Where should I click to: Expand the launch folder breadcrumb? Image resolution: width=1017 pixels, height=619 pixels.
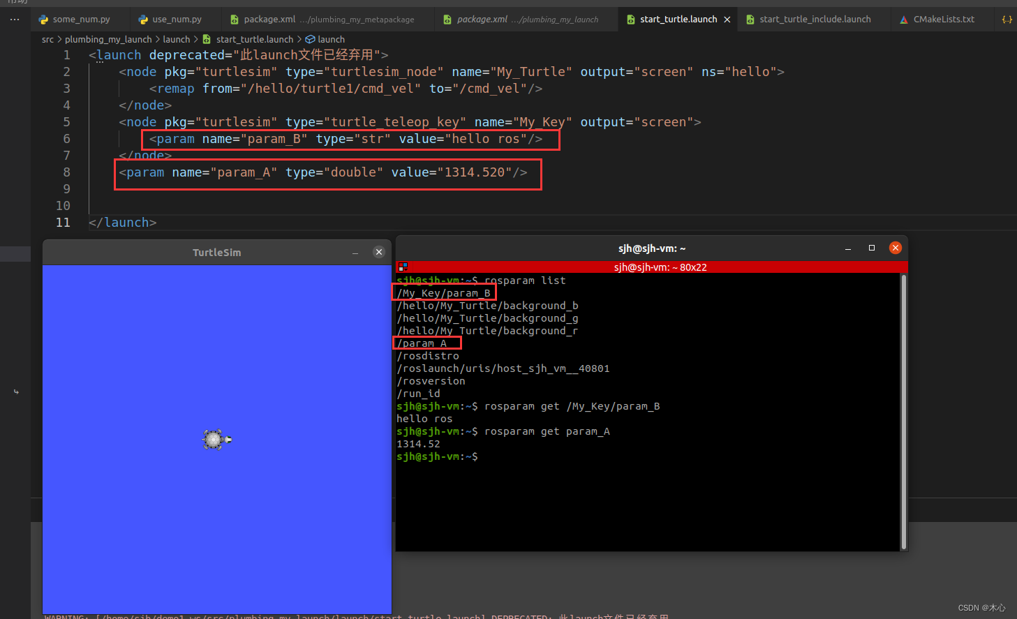click(177, 40)
